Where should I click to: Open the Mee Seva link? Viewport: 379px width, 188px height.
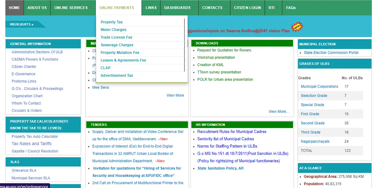click(x=100, y=87)
